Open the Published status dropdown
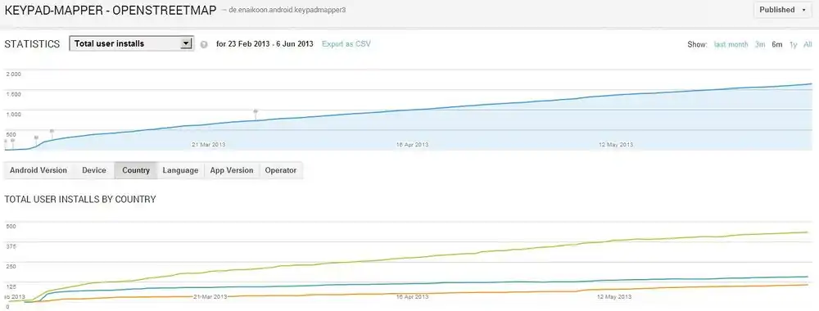819x311 pixels. pos(782,10)
